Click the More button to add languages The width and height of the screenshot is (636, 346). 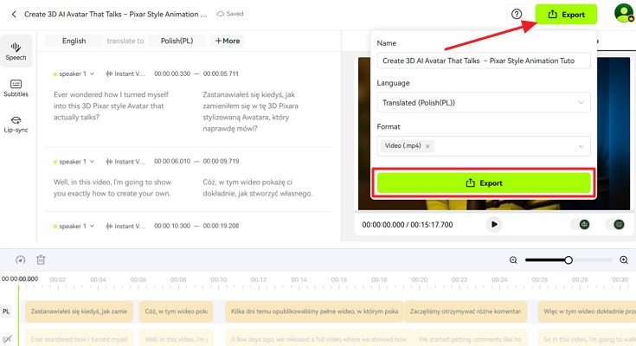228,41
